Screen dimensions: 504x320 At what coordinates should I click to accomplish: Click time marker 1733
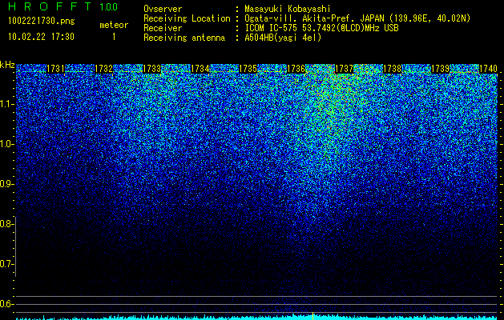coord(151,69)
